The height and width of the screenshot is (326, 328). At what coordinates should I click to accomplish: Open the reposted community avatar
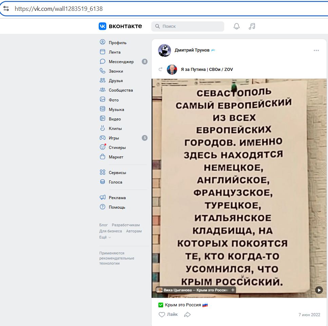[172, 70]
